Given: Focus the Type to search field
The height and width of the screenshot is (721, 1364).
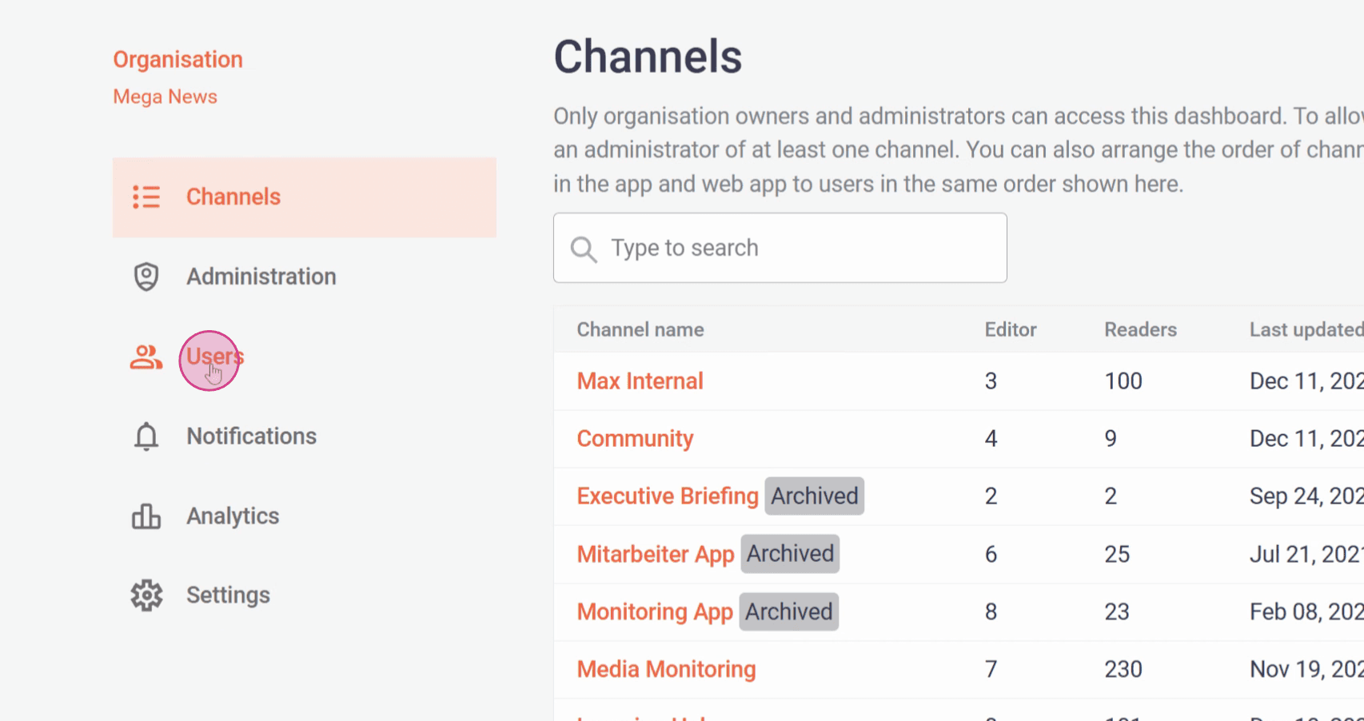Looking at the screenshot, I should 800,248.
